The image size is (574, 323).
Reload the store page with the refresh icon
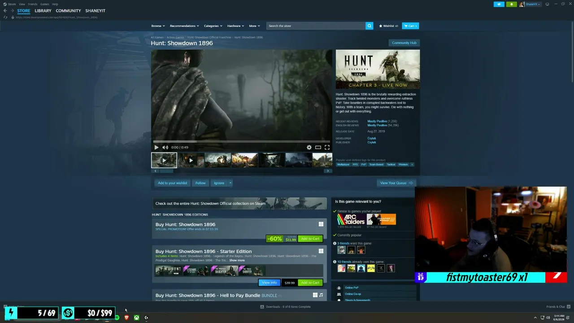[x=5, y=17]
